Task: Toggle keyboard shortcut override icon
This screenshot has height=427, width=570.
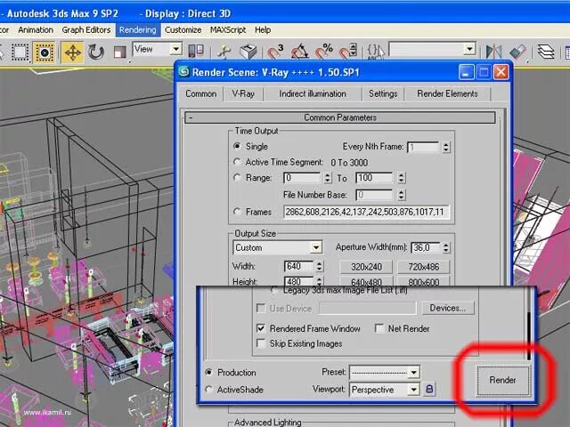Action: tap(248, 52)
